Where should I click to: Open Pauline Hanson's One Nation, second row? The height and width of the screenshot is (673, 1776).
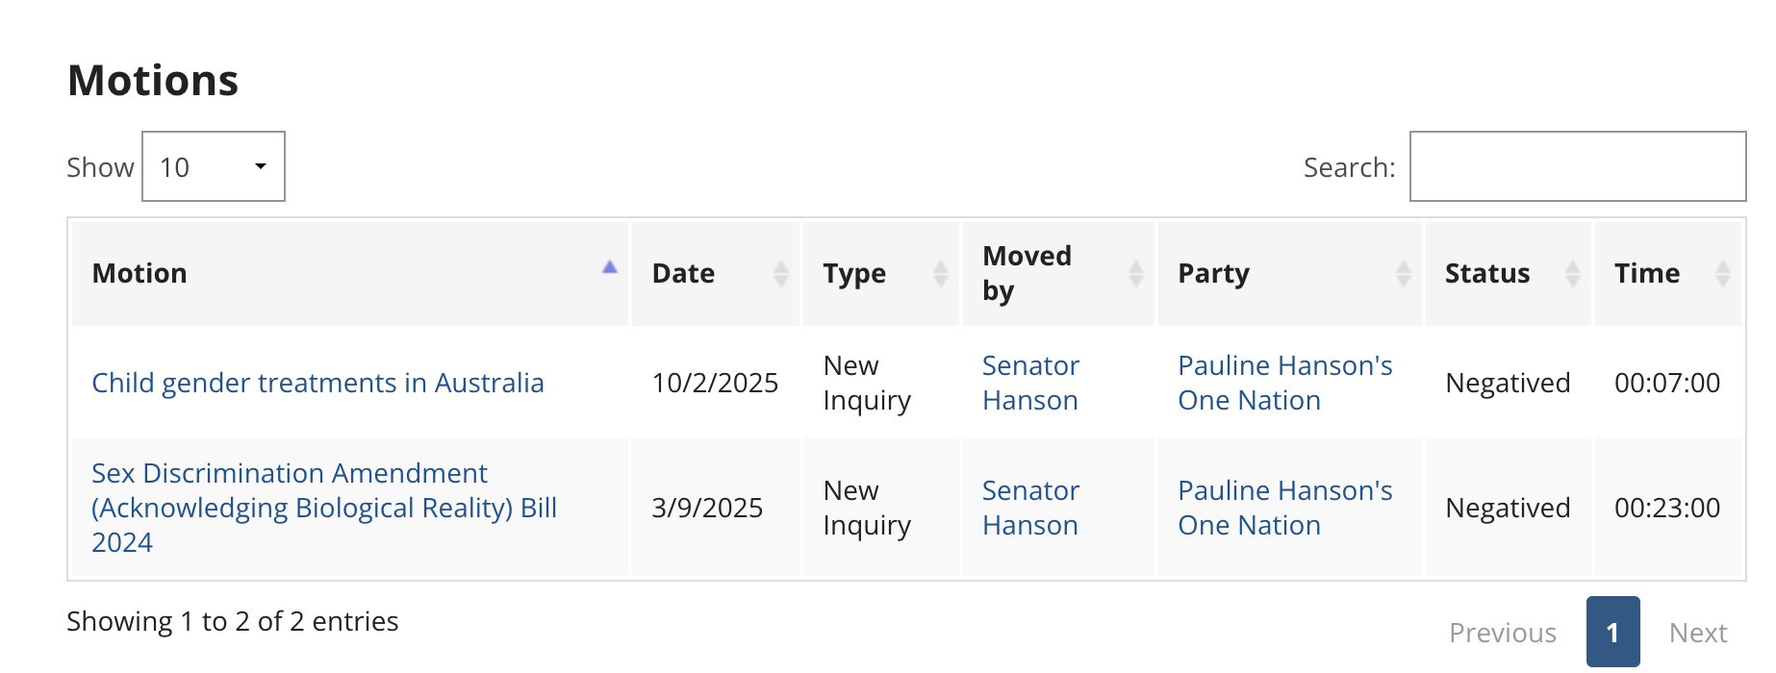pos(1284,508)
